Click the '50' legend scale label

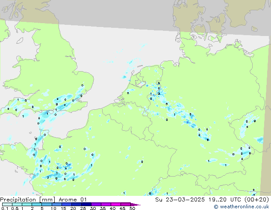(132, 208)
